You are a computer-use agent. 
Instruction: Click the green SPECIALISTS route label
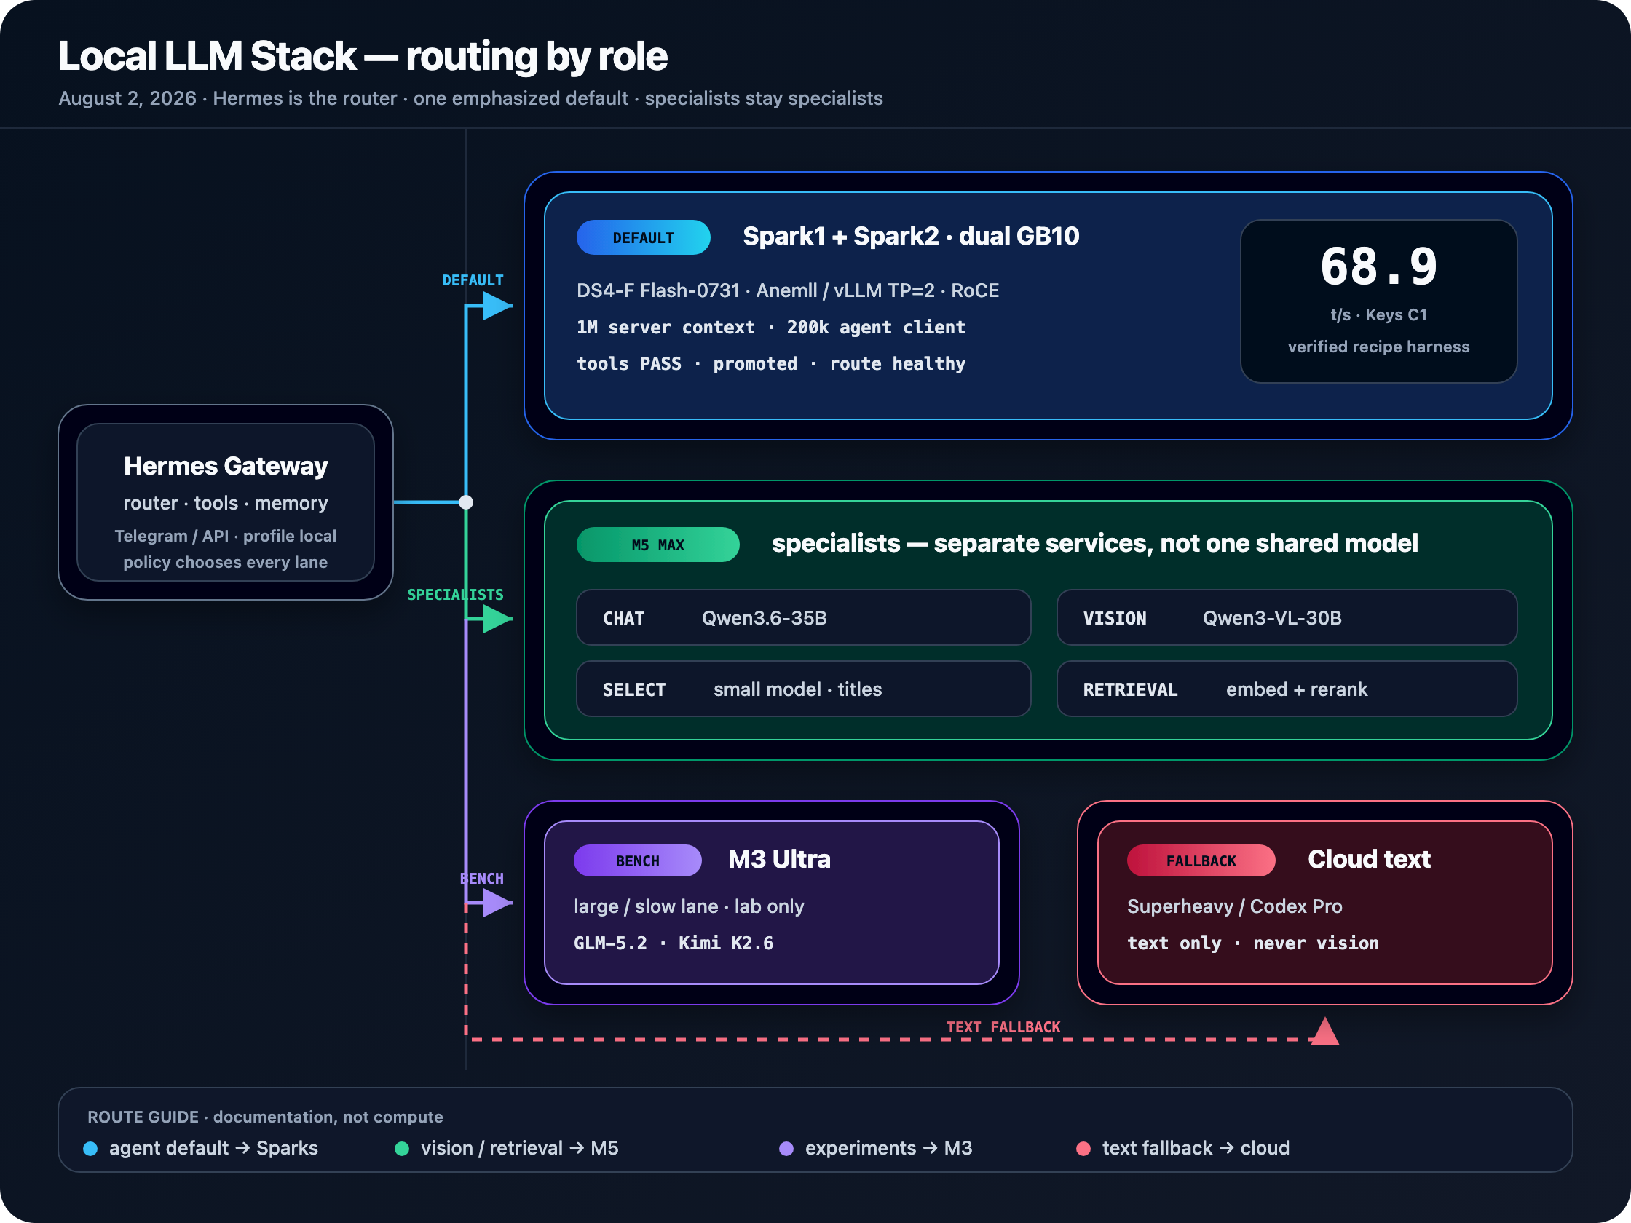(456, 595)
